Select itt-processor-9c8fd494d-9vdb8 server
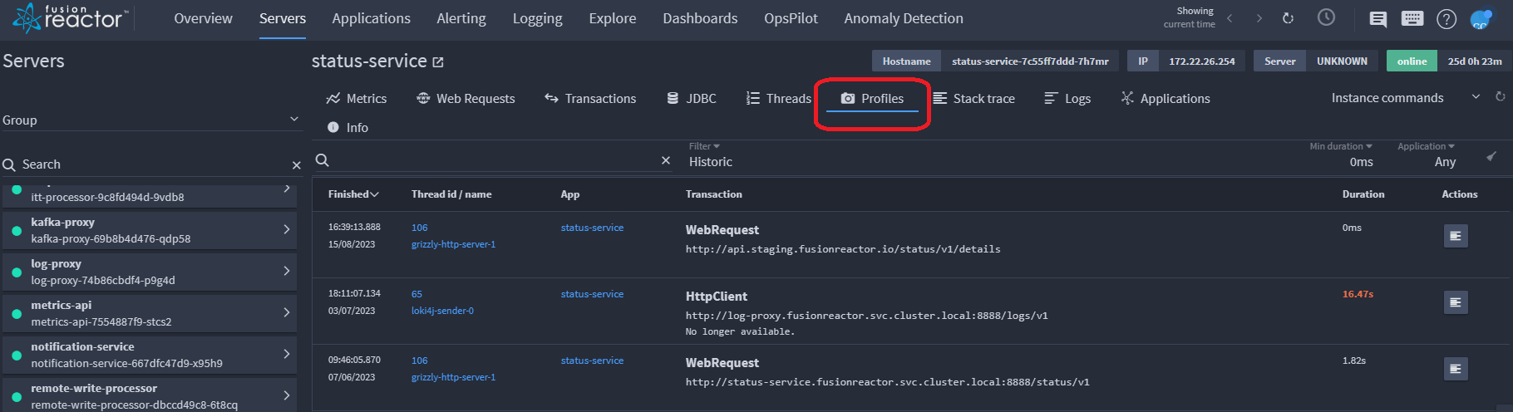This screenshot has width=1513, height=412. coord(150,196)
